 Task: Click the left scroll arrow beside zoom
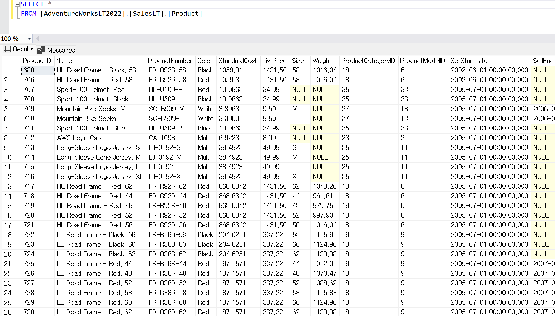coord(38,39)
